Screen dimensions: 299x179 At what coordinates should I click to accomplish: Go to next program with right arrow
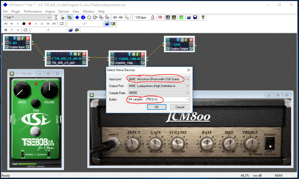pyautogui.click(x=121, y=17)
